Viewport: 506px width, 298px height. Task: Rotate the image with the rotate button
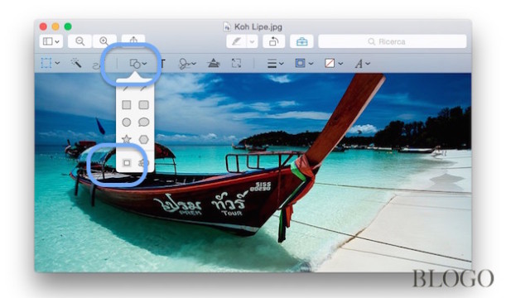coord(273,41)
